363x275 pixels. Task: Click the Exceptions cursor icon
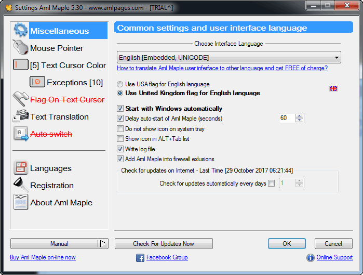[37, 82]
